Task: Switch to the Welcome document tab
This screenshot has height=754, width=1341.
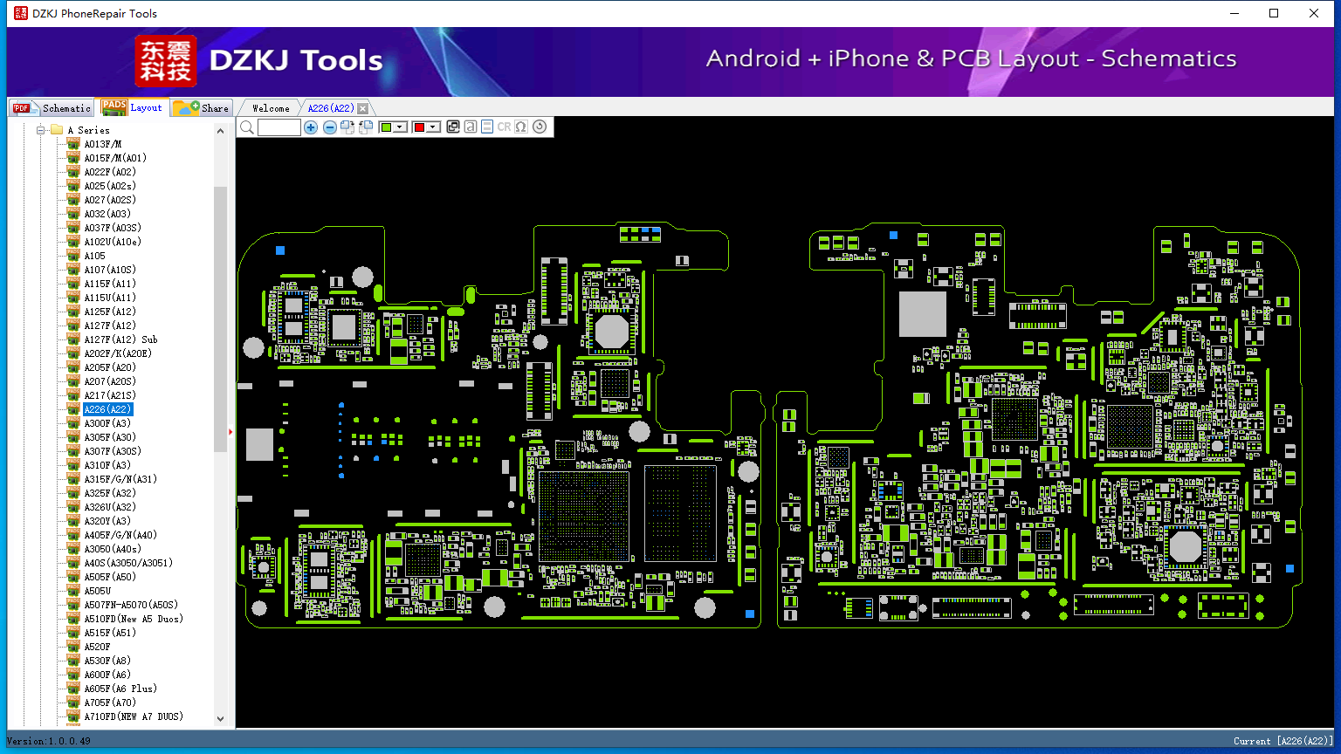Action: [271, 108]
